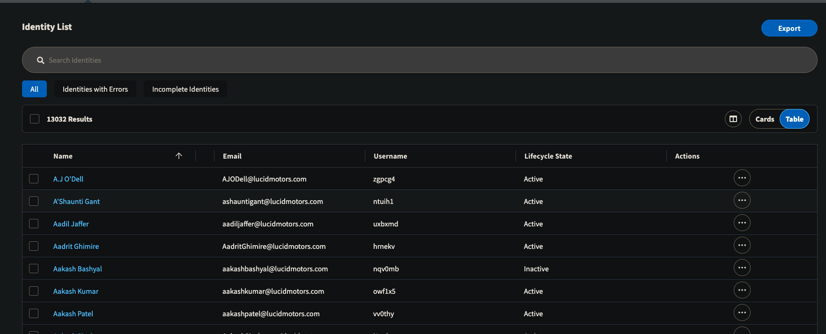Tick the select-all results checkbox

[35, 119]
